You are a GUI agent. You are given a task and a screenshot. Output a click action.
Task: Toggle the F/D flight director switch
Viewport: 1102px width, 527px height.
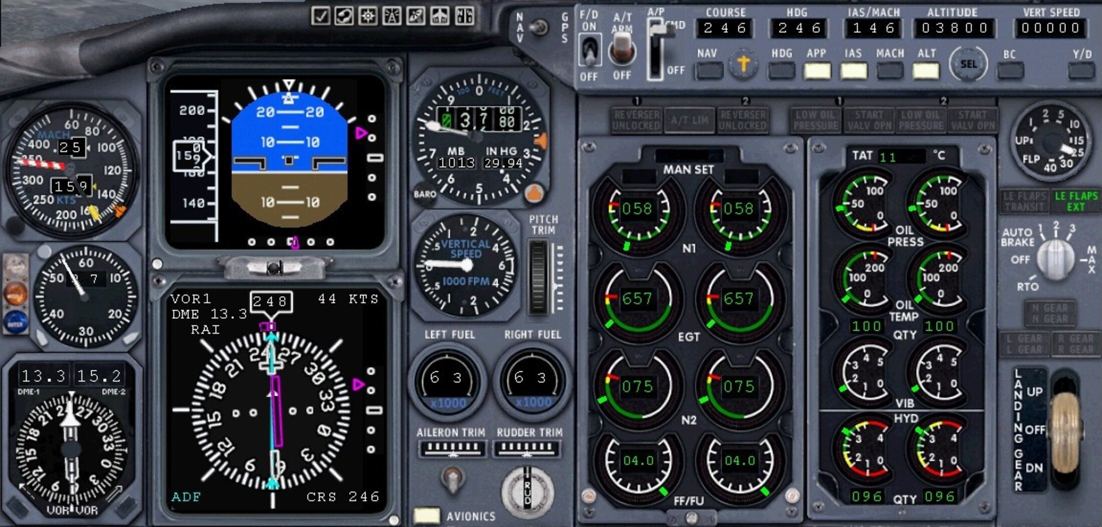(x=589, y=51)
